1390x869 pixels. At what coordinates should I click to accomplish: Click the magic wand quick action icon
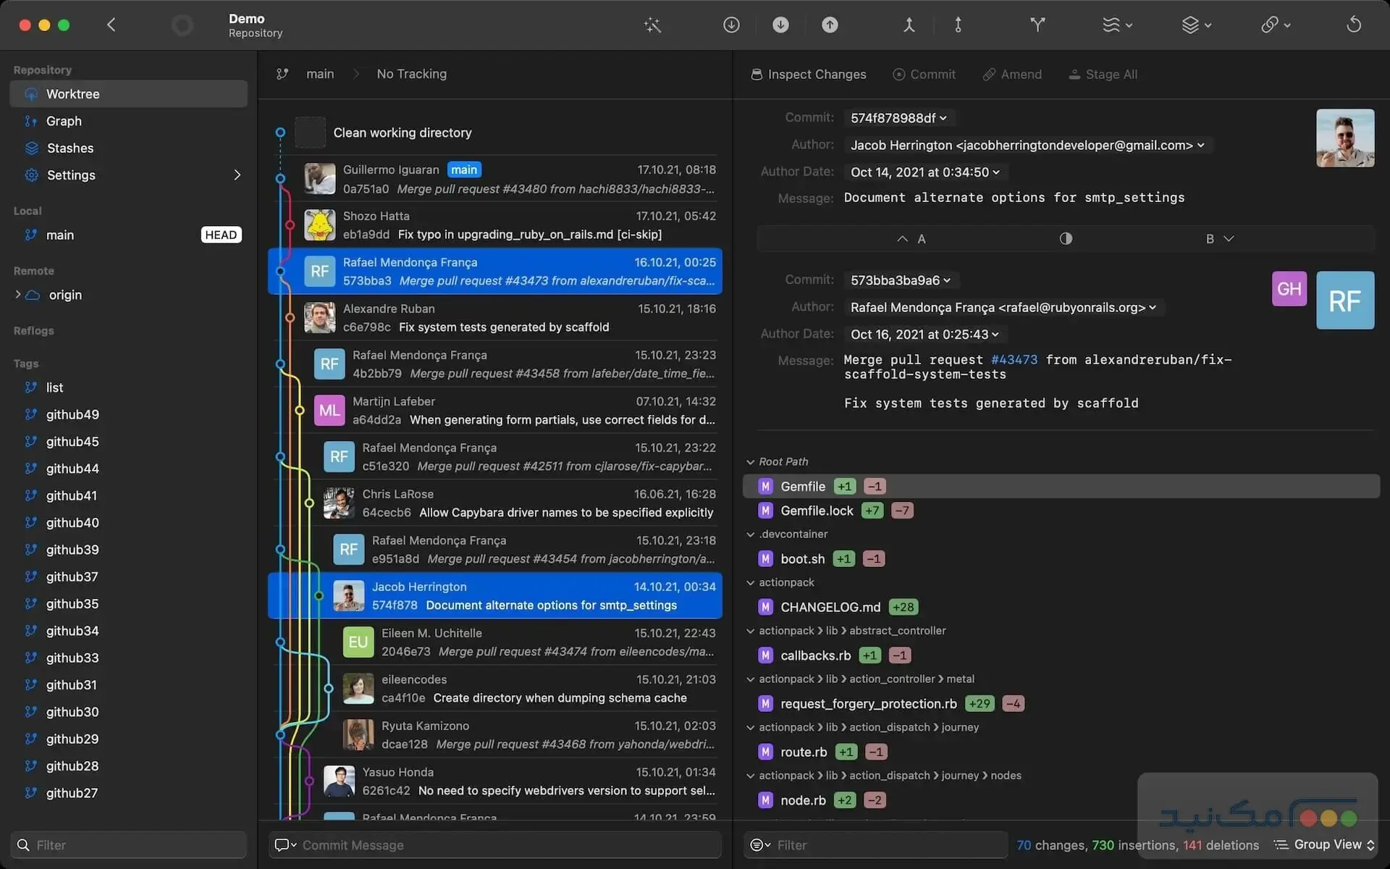click(x=652, y=25)
